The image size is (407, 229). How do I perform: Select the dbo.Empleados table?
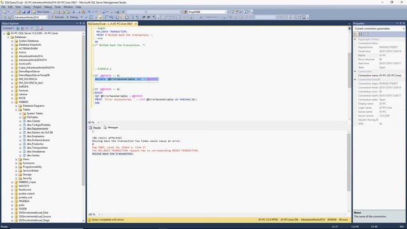36,136
